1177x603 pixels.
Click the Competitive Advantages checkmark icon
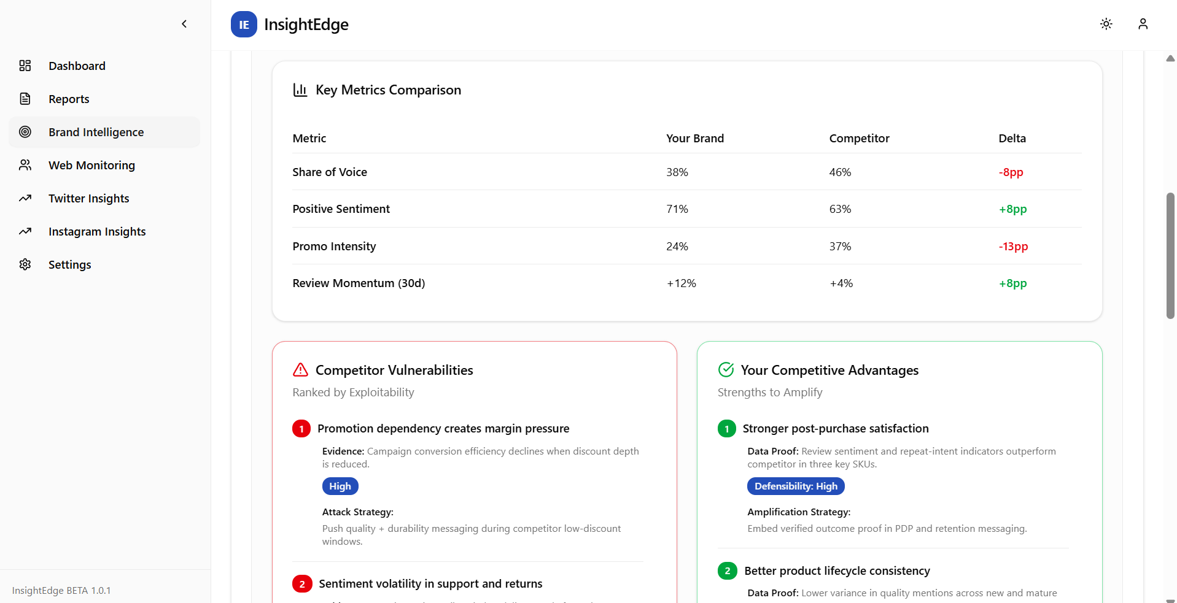726,369
